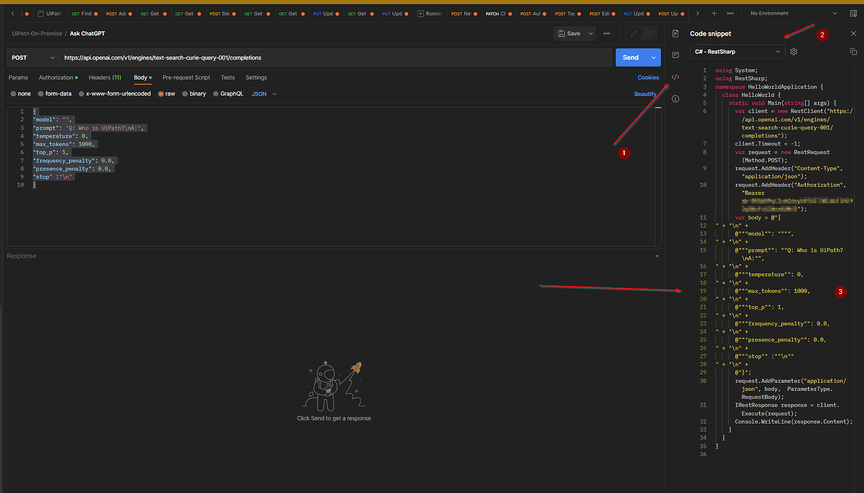
Task: Beautify the JSON body using the Beautify link
Action: [645, 93]
